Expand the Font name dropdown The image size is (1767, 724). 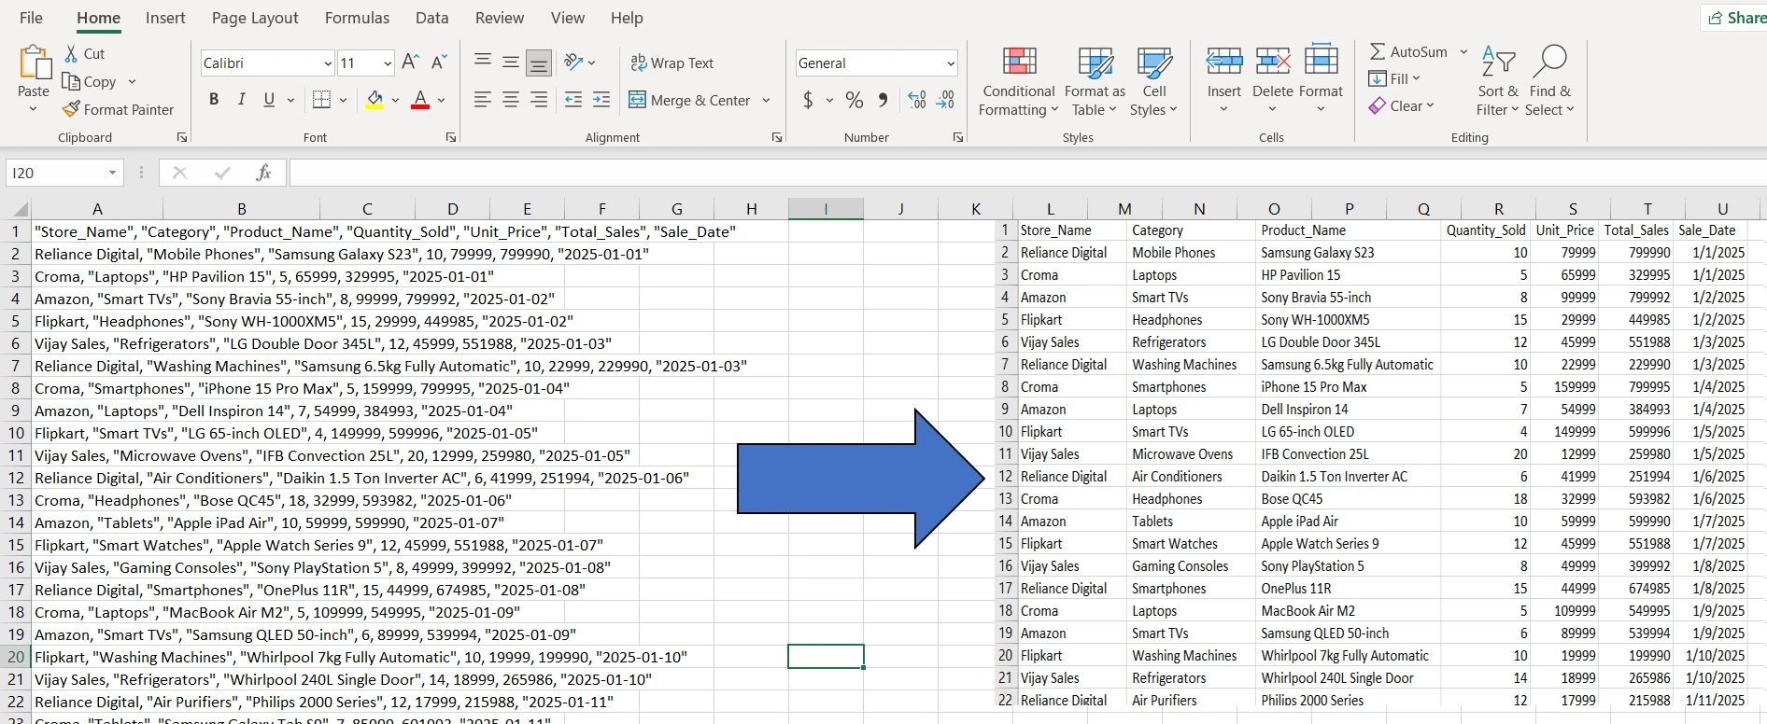328,63
